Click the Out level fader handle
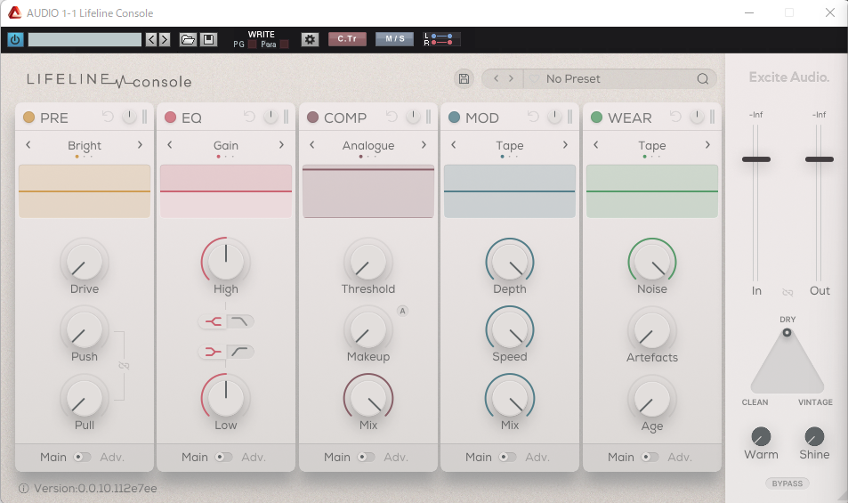Viewport: 848px width, 503px height. pyautogui.click(x=820, y=159)
